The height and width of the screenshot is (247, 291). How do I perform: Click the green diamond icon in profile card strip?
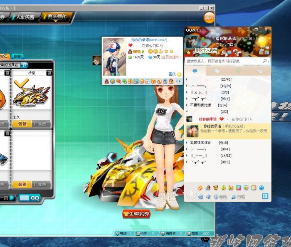tap(124, 81)
